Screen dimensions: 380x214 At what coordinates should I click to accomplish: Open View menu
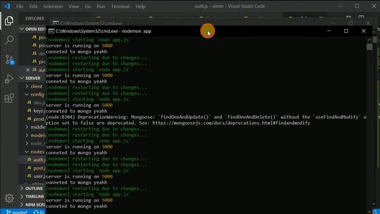[74, 7]
